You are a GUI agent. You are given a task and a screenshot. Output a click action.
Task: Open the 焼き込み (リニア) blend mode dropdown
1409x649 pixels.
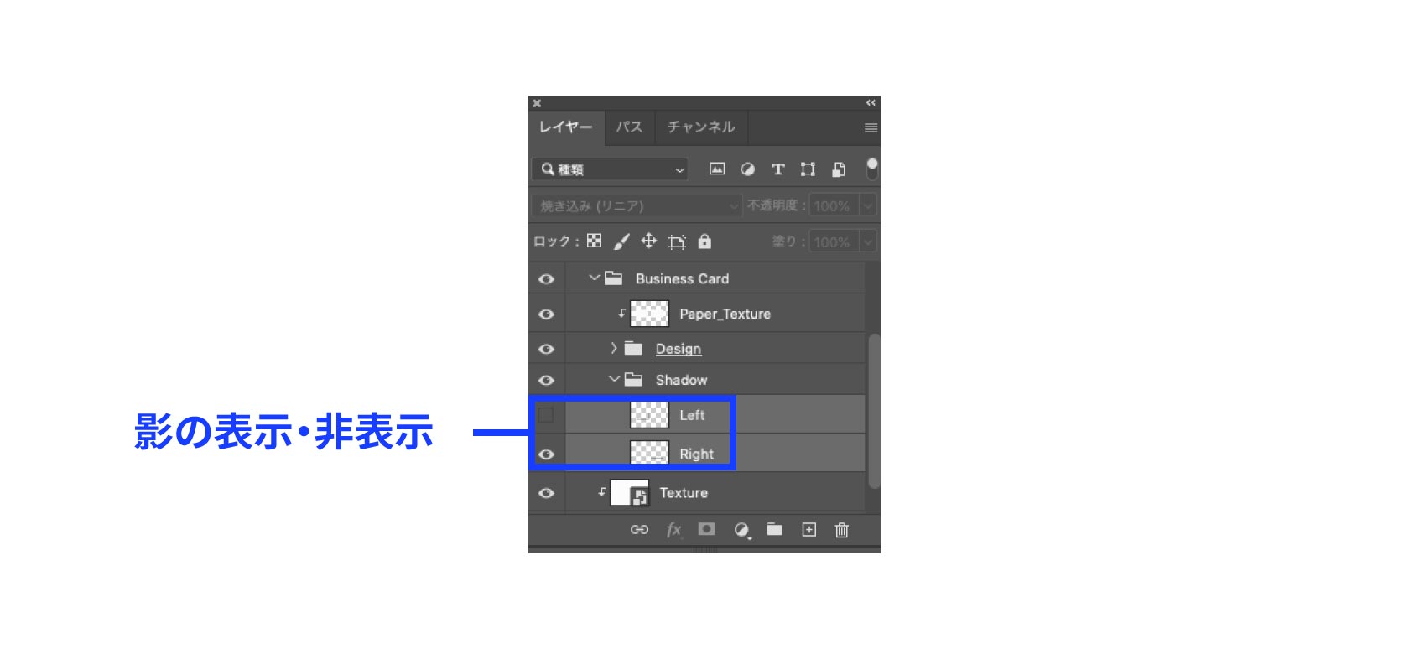click(637, 205)
